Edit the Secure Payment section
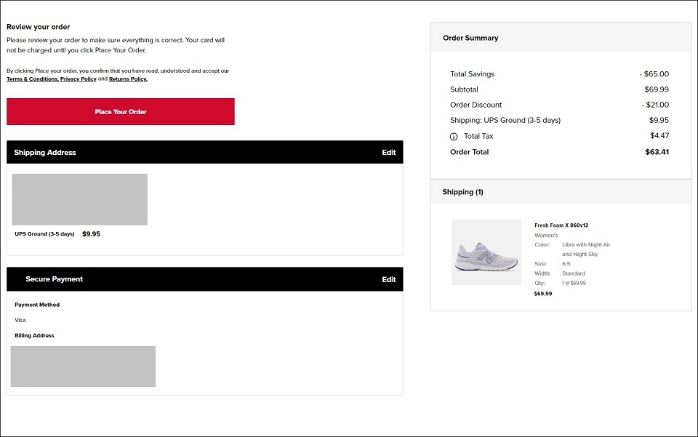The width and height of the screenshot is (698, 437). 388,279
